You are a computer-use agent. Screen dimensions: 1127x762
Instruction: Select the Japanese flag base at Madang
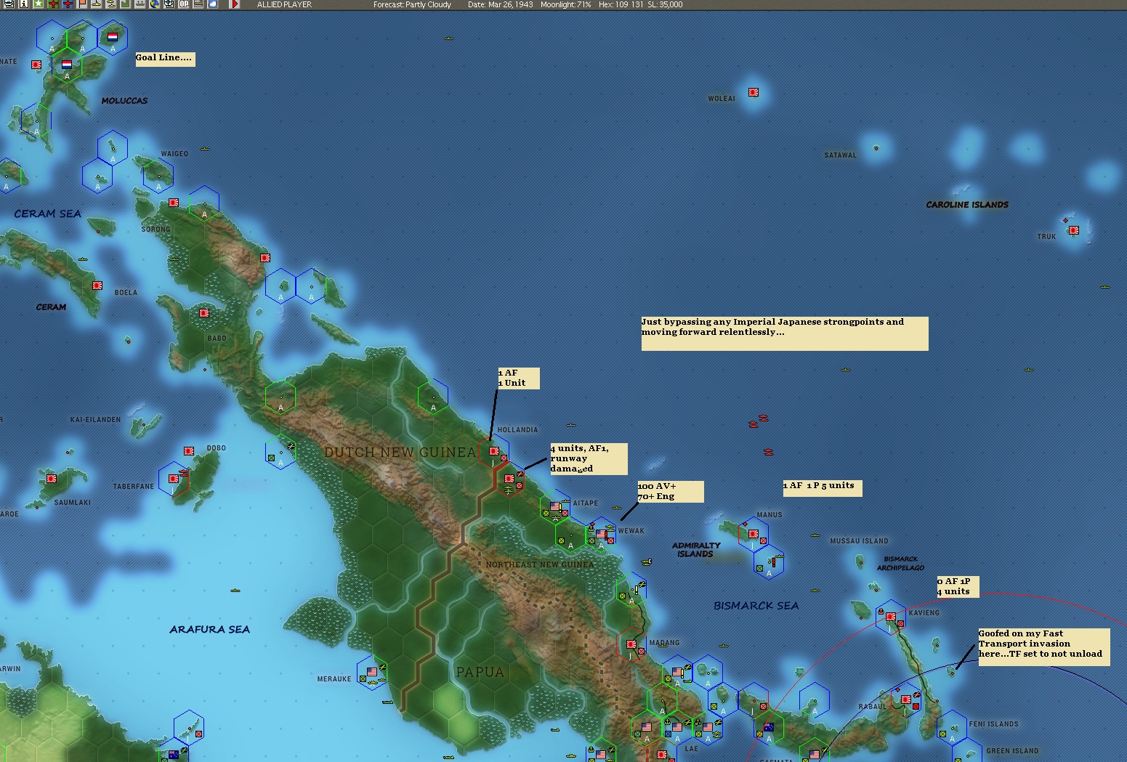pos(631,644)
